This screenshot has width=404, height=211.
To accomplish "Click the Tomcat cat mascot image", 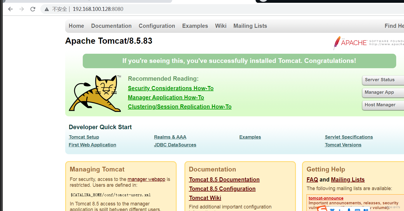I will click(95, 93).
